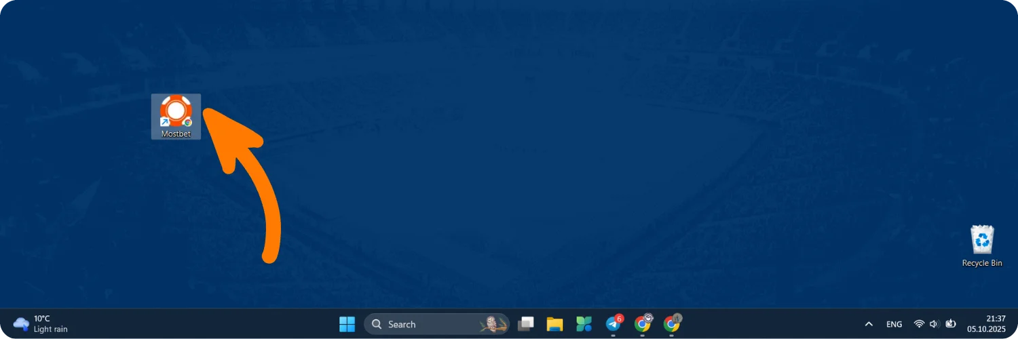Viewport: 1018px width, 339px height.
Task: Open Task View on the taskbar
Action: (x=526, y=324)
